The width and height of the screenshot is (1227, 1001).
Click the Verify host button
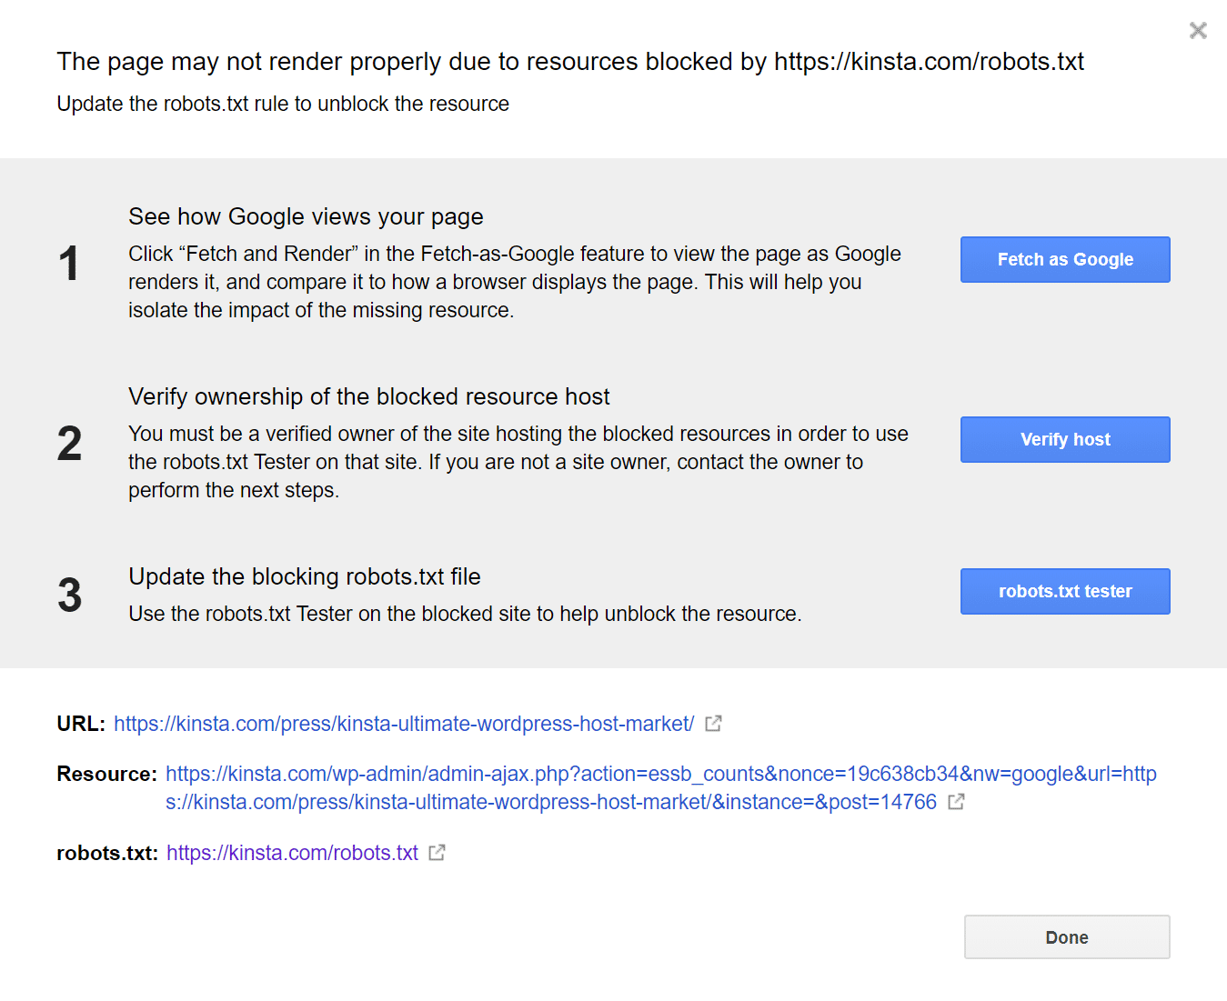1064,439
